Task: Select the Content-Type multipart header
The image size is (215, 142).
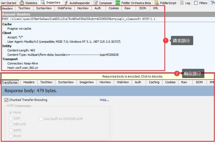Action: (63, 55)
